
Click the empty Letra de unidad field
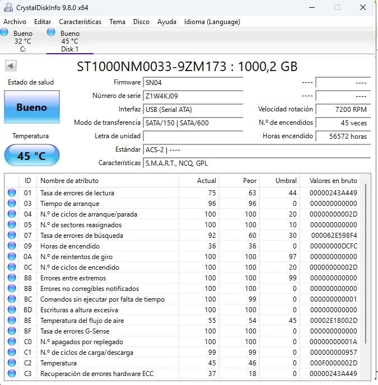click(x=193, y=137)
